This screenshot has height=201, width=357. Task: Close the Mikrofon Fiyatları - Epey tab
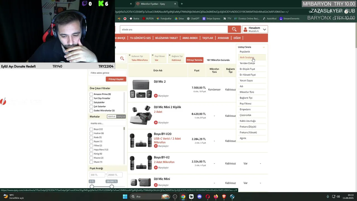pyautogui.click(x=175, y=4)
